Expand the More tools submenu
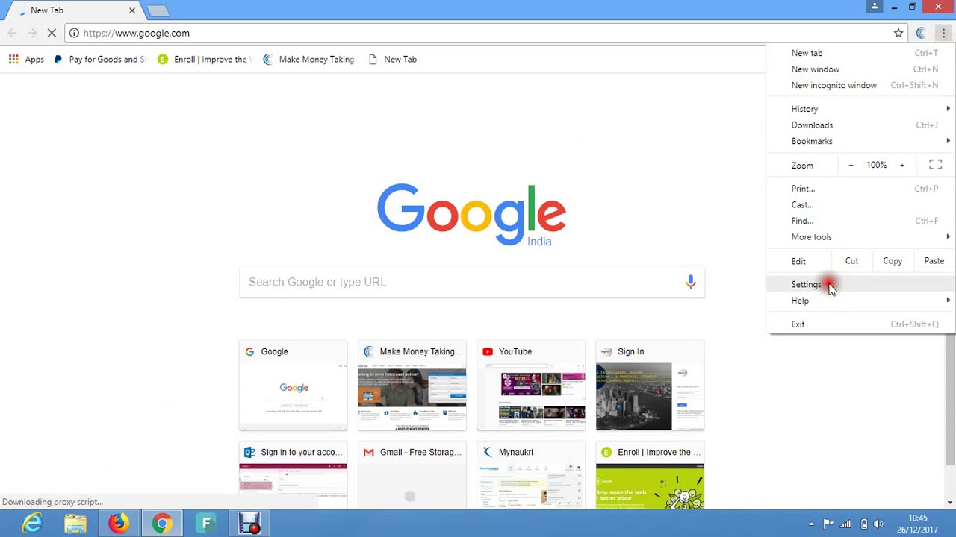The width and height of the screenshot is (956, 537). tap(861, 237)
